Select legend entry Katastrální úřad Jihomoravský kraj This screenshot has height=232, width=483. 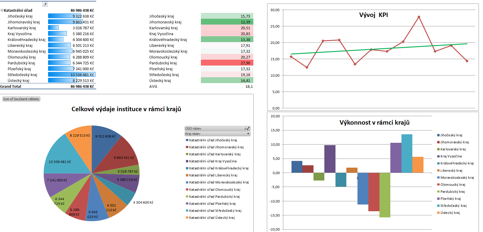(216, 147)
